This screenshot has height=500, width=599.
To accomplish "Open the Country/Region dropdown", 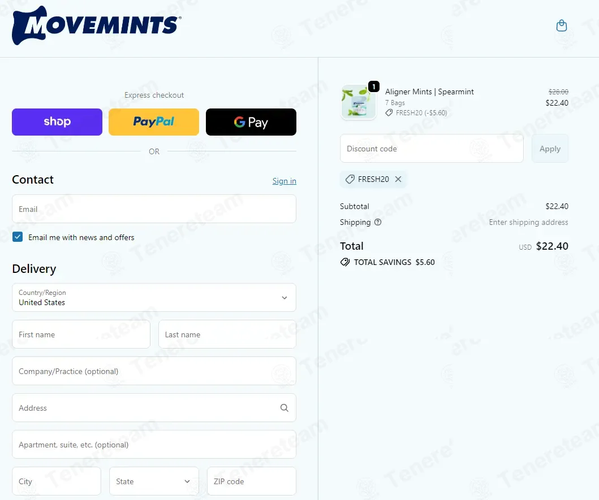I will click(154, 297).
